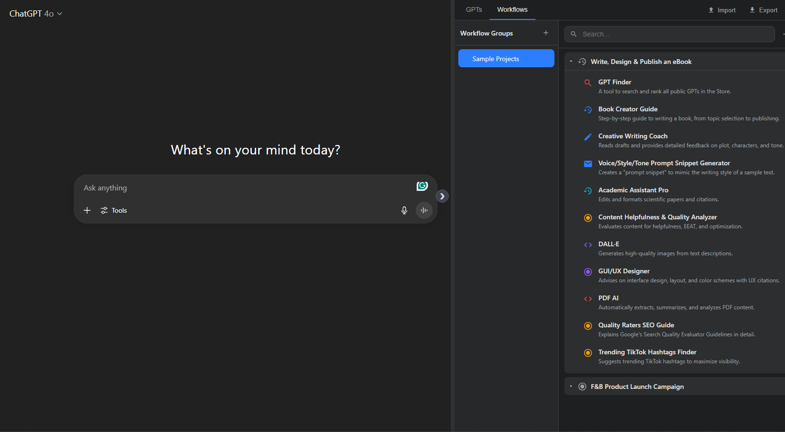Viewport: 785px width, 432px height.
Task: Click the search magnifier icon
Action: coord(574,34)
